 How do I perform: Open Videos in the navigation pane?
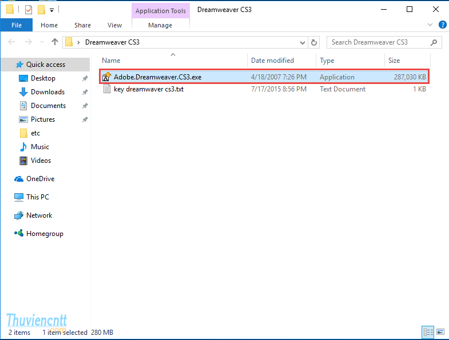tap(41, 161)
